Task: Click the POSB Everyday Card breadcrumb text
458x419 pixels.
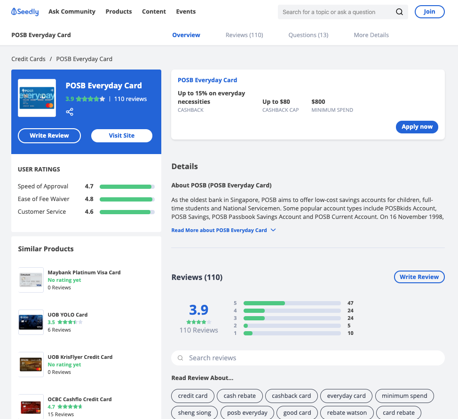Action: tap(84, 59)
